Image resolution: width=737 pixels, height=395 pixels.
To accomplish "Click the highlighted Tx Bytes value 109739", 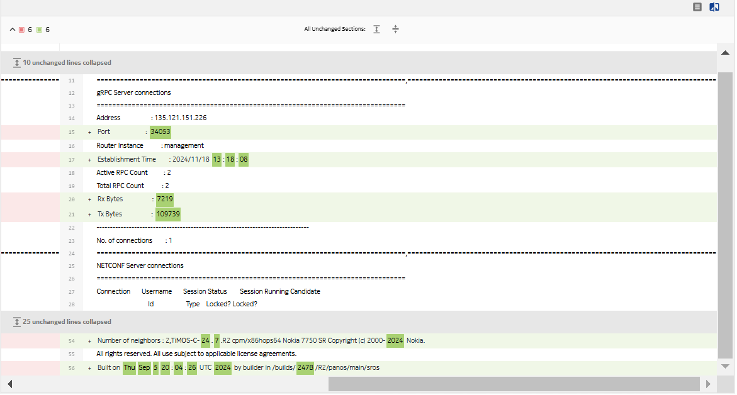I will pyautogui.click(x=168, y=214).
